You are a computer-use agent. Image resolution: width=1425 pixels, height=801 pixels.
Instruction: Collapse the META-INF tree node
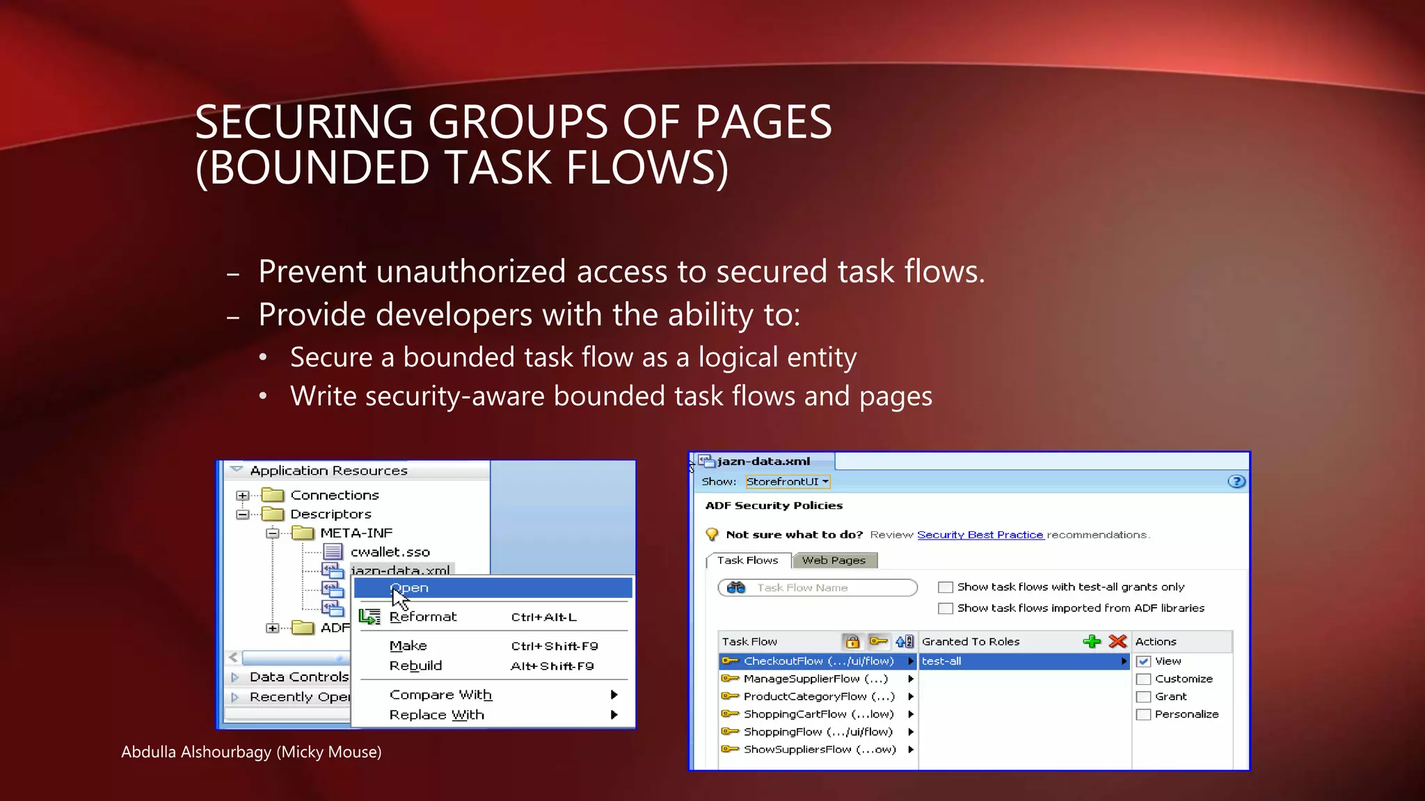coord(273,533)
